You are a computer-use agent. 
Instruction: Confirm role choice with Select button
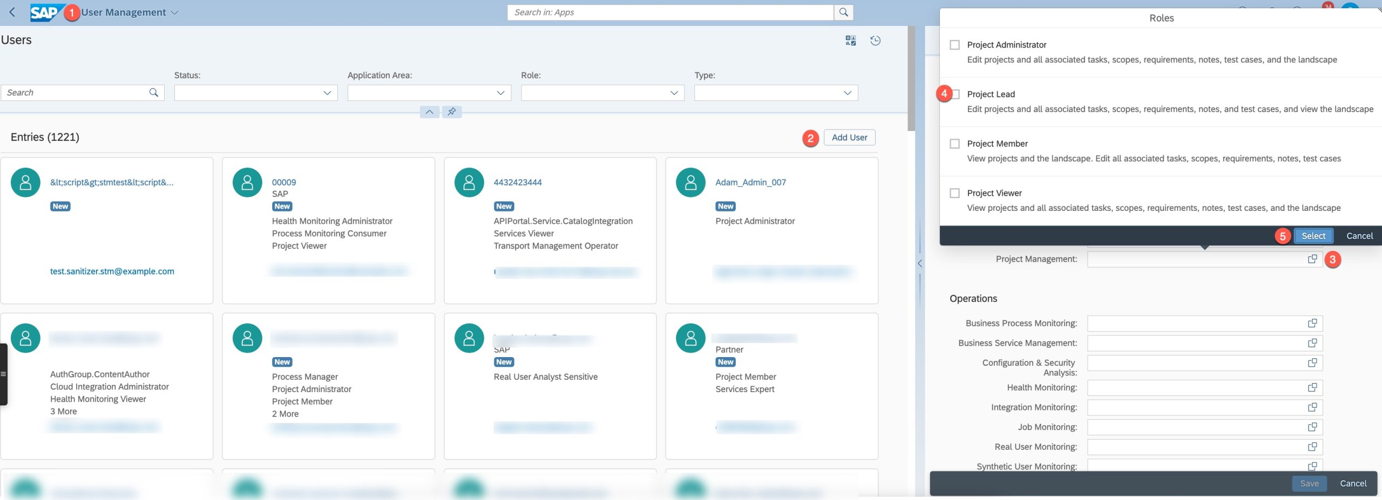(1313, 236)
